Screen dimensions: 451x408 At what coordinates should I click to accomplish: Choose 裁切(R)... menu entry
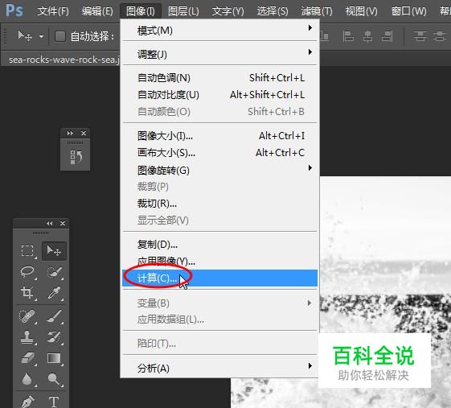coord(220,204)
